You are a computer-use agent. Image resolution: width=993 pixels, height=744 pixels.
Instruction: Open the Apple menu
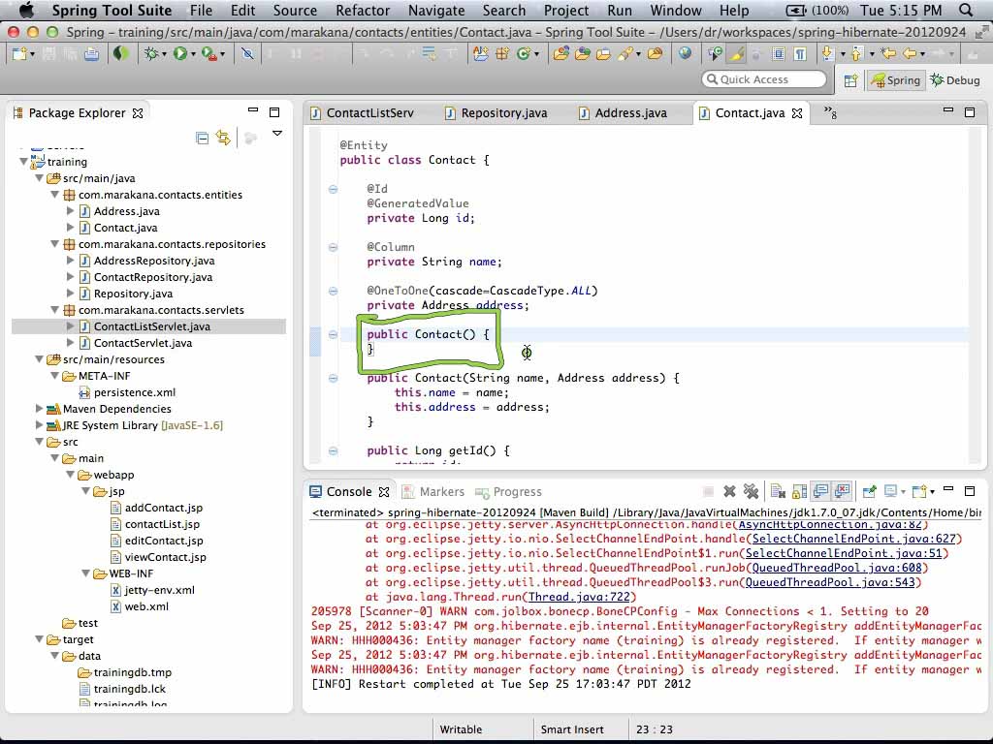pos(26,10)
